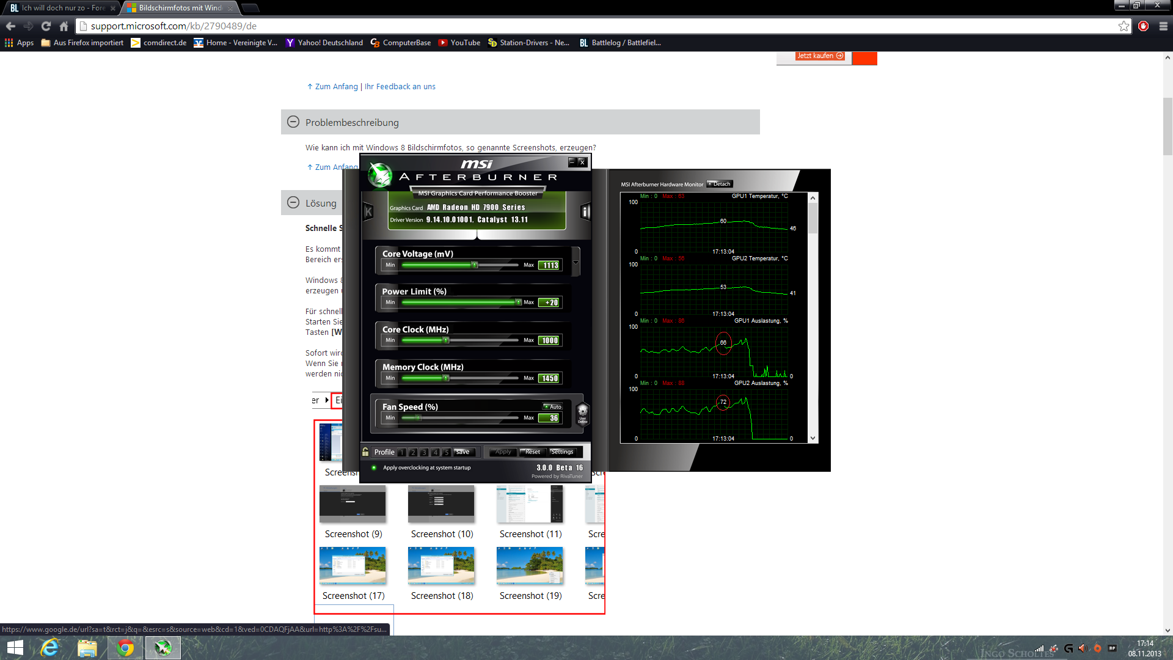Open Internet Explorer from the taskbar
This screenshot has height=660, width=1173.
point(50,648)
